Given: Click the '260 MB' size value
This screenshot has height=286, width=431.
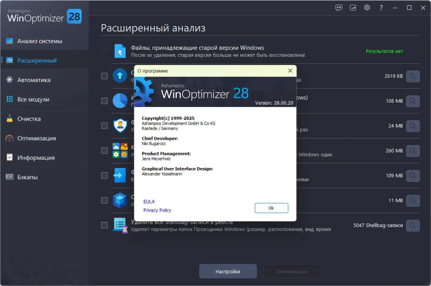Looking at the screenshot, I should pyautogui.click(x=394, y=151).
